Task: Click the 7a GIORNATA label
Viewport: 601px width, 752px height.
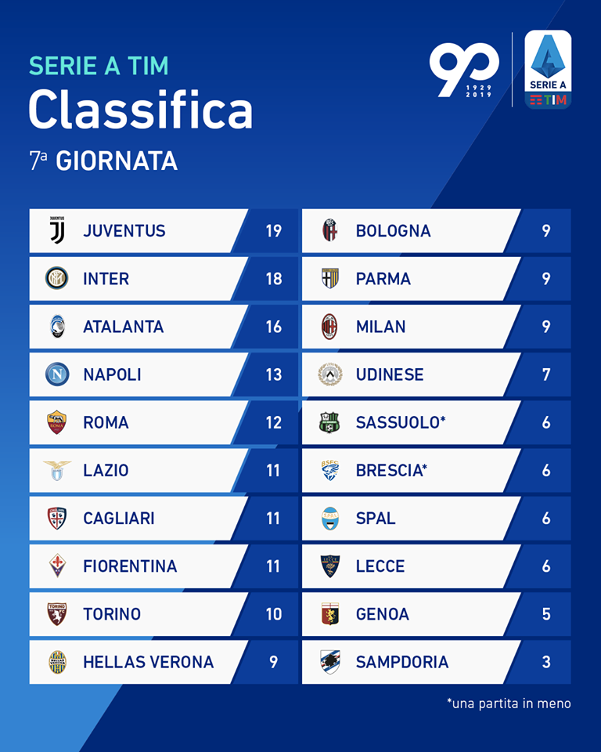Action: (103, 161)
